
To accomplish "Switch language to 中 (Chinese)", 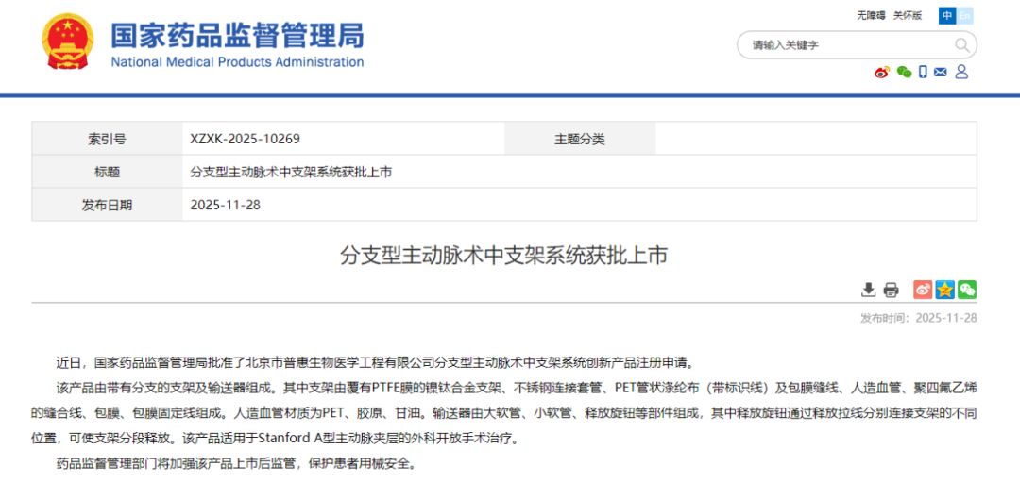I will pos(947,16).
